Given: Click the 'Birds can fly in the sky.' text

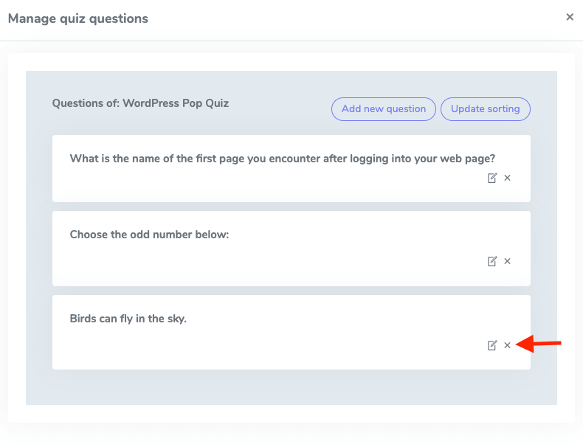Looking at the screenshot, I should (128, 319).
